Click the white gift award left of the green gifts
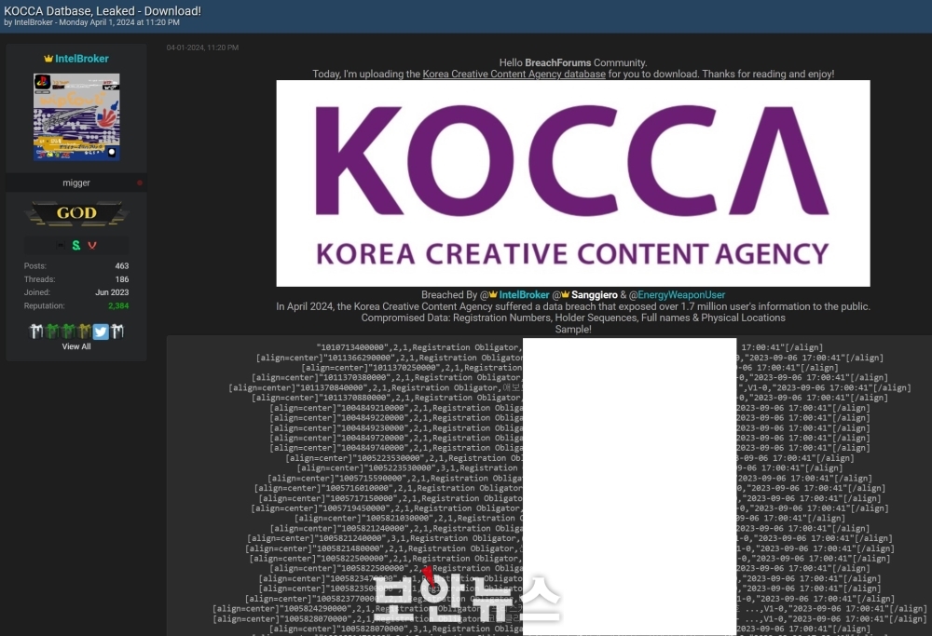932x636 pixels. pyautogui.click(x=36, y=332)
